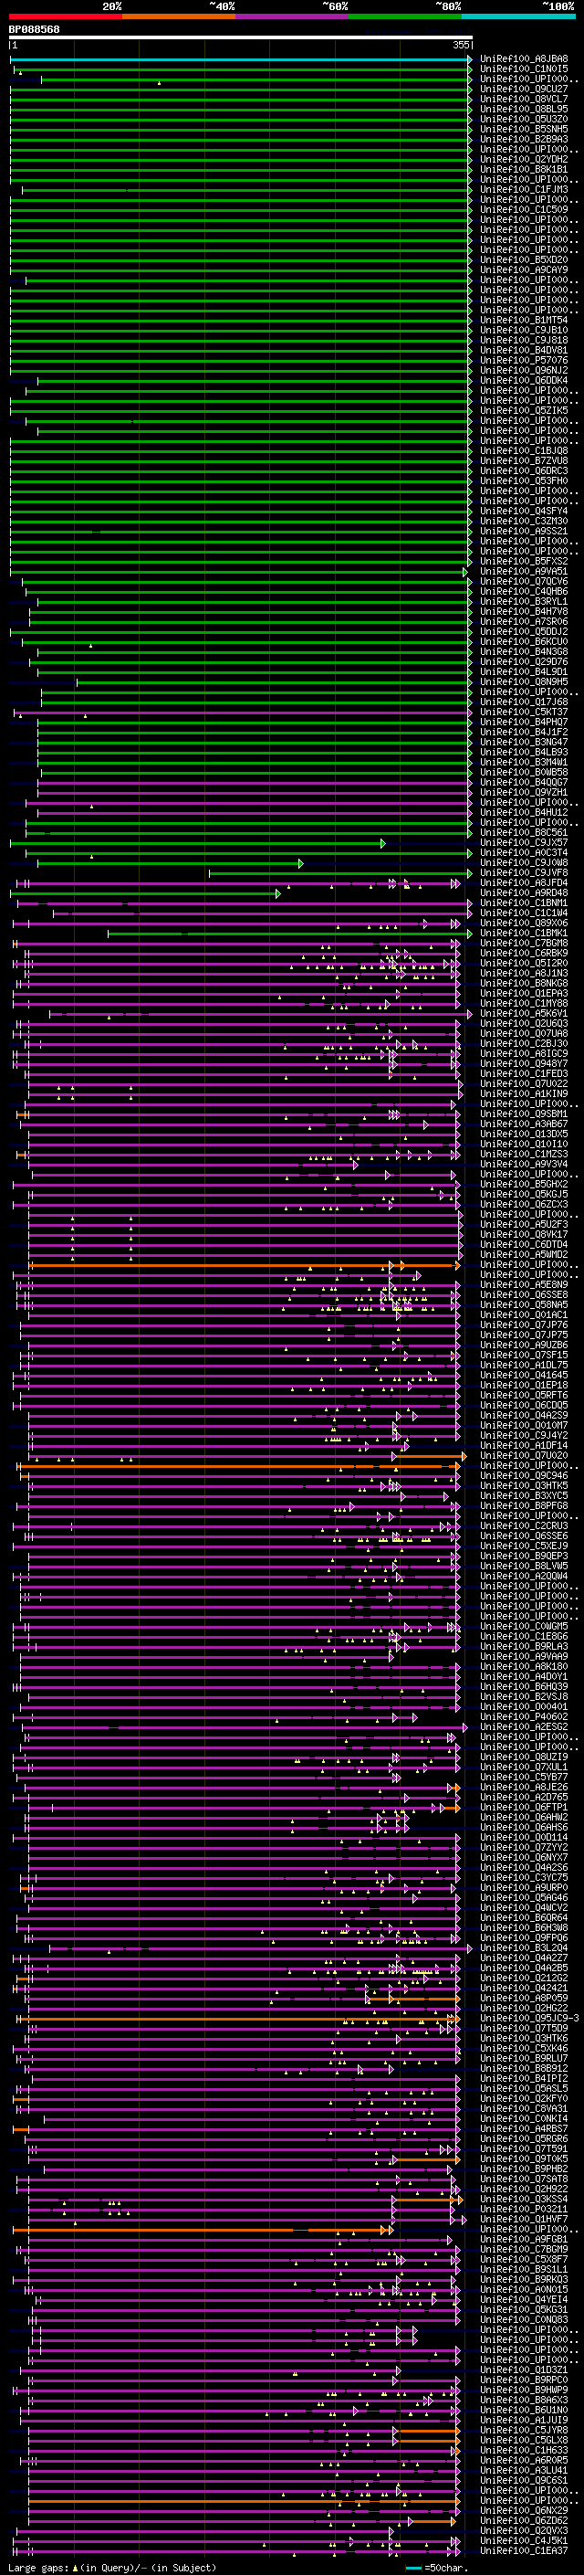584x2575 pixels.
Task: Click the orange segment of UniRef100_Q9T0K5
Action: coord(426,2158)
